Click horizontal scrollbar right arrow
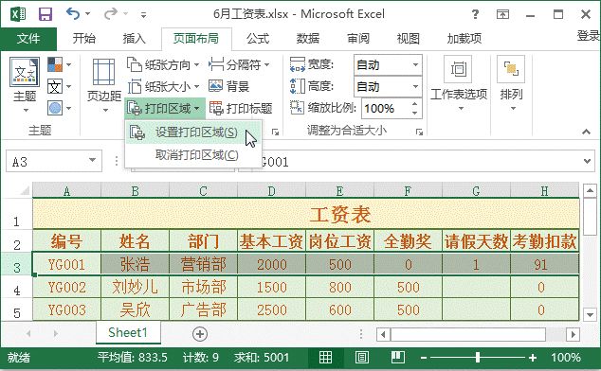 [x=573, y=335]
